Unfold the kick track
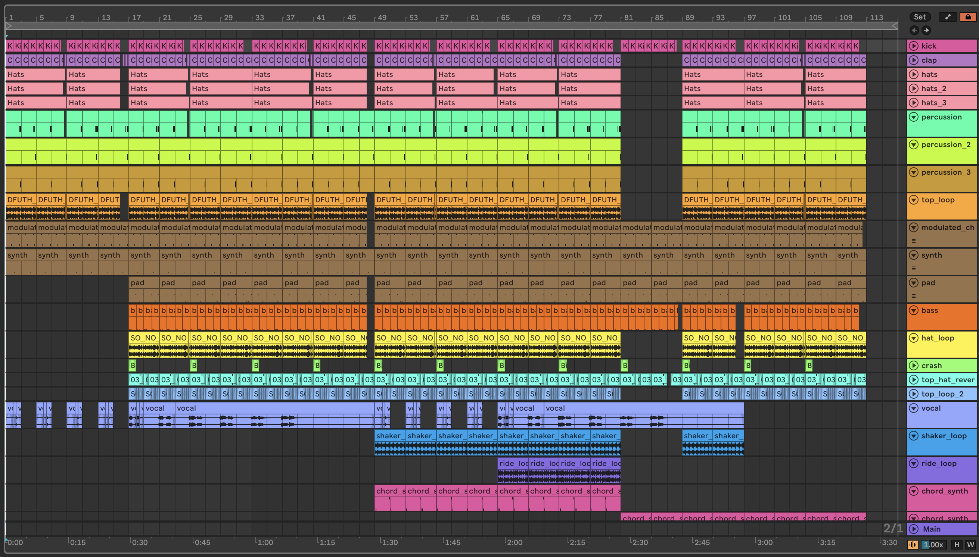The width and height of the screenshot is (979, 557). (x=914, y=46)
